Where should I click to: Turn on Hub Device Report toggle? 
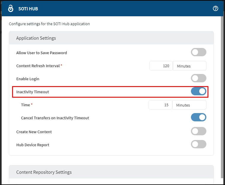(x=198, y=144)
